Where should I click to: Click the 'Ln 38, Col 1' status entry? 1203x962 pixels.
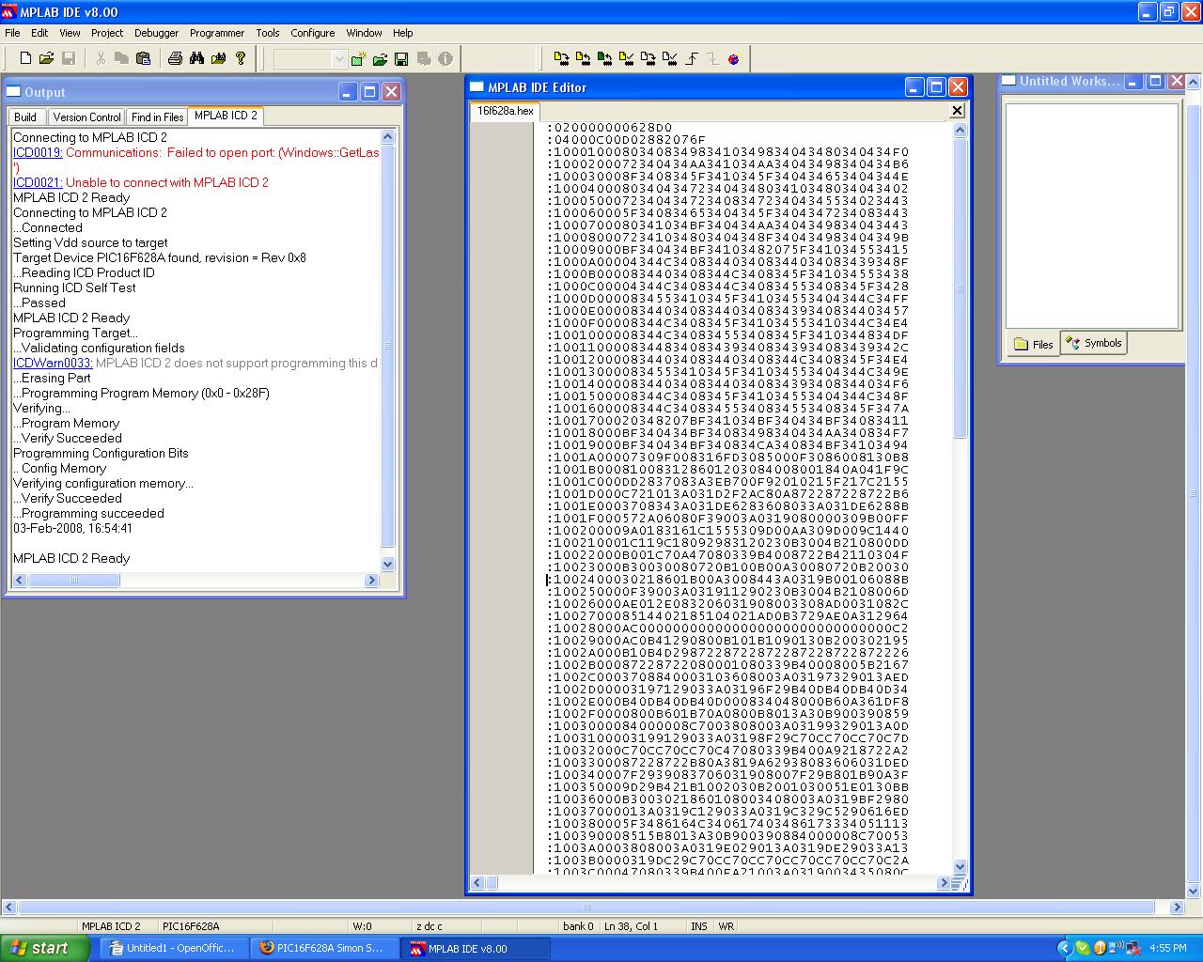631,926
